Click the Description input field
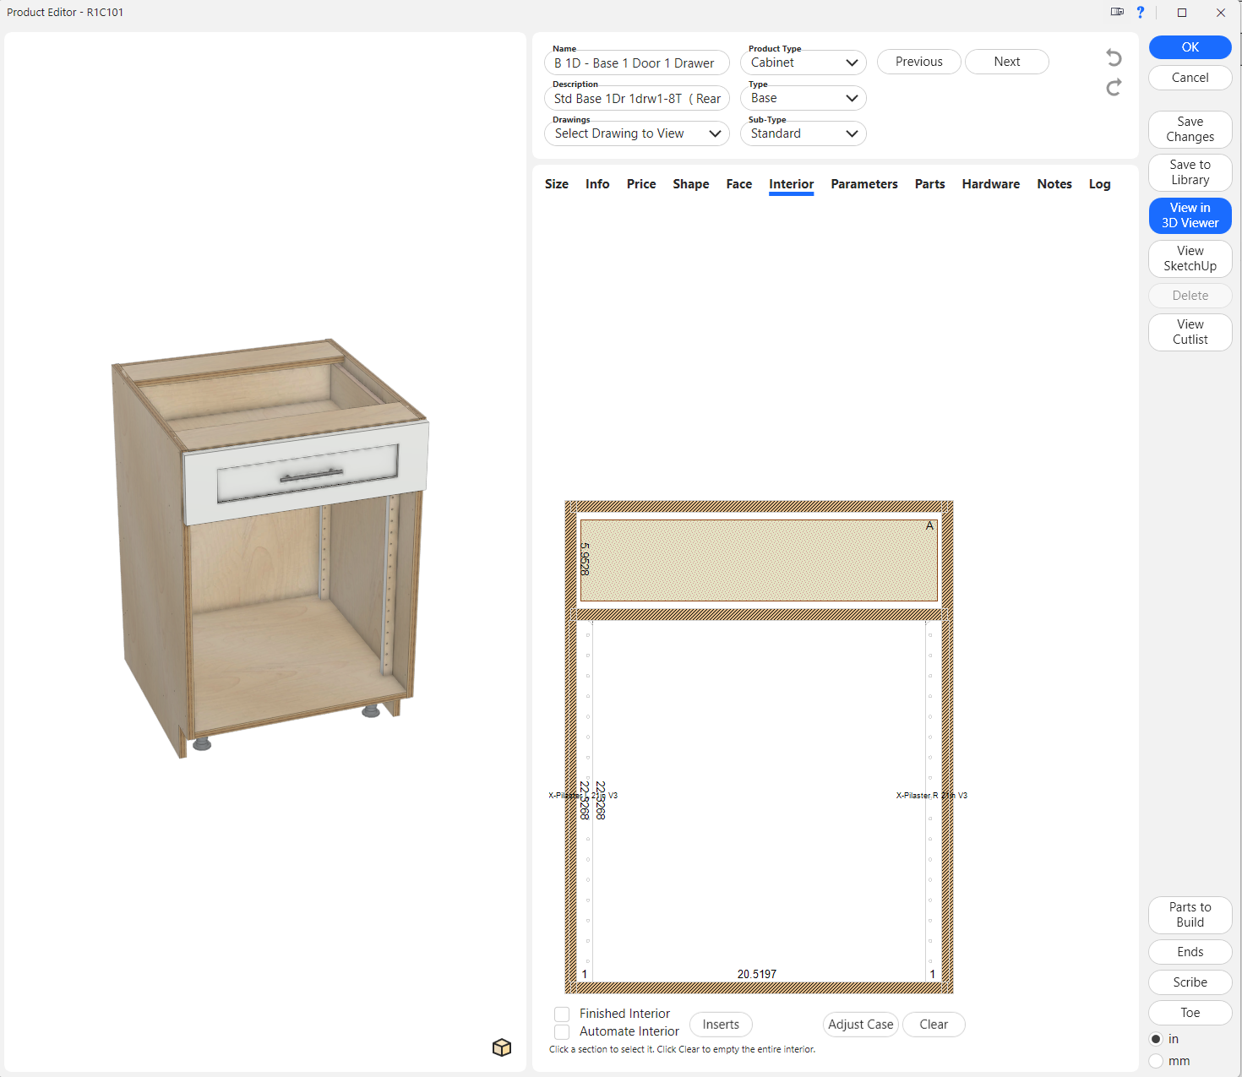 coord(637,98)
